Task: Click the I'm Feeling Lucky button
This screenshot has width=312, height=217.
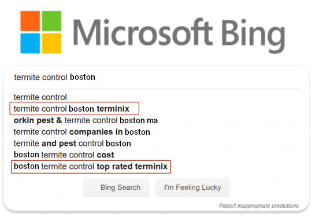Action: click(192, 187)
